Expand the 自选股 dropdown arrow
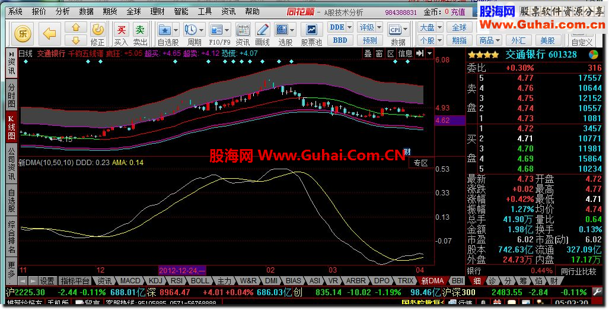This screenshot has height=310, width=609. point(176,30)
